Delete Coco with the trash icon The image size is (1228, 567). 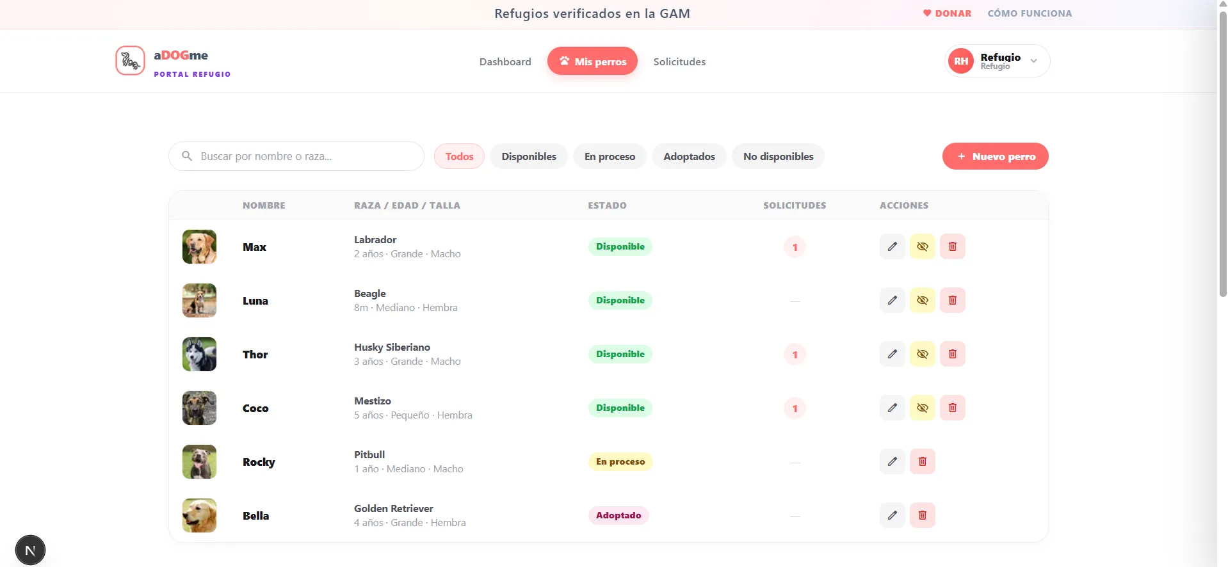(952, 408)
